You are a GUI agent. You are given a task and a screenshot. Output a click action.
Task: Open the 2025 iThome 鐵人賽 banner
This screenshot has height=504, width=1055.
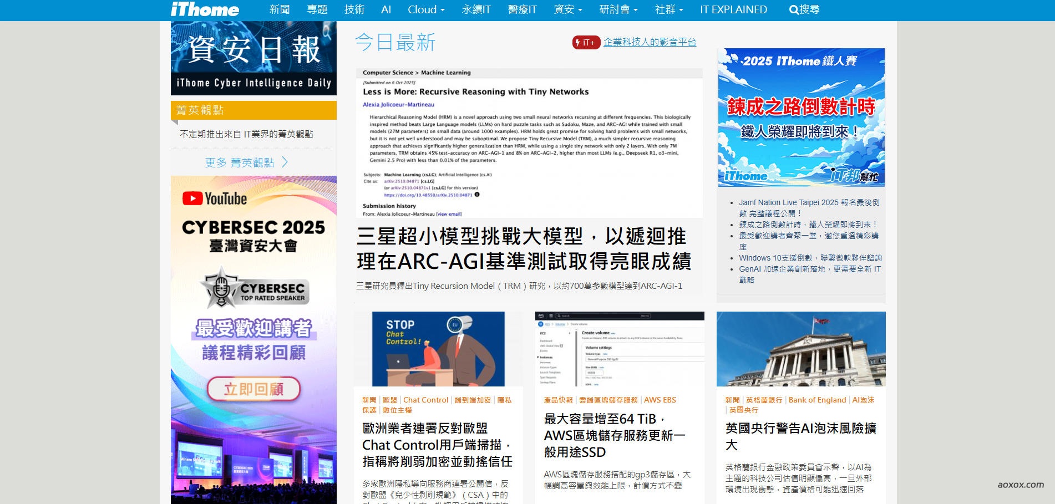point(801,117)
